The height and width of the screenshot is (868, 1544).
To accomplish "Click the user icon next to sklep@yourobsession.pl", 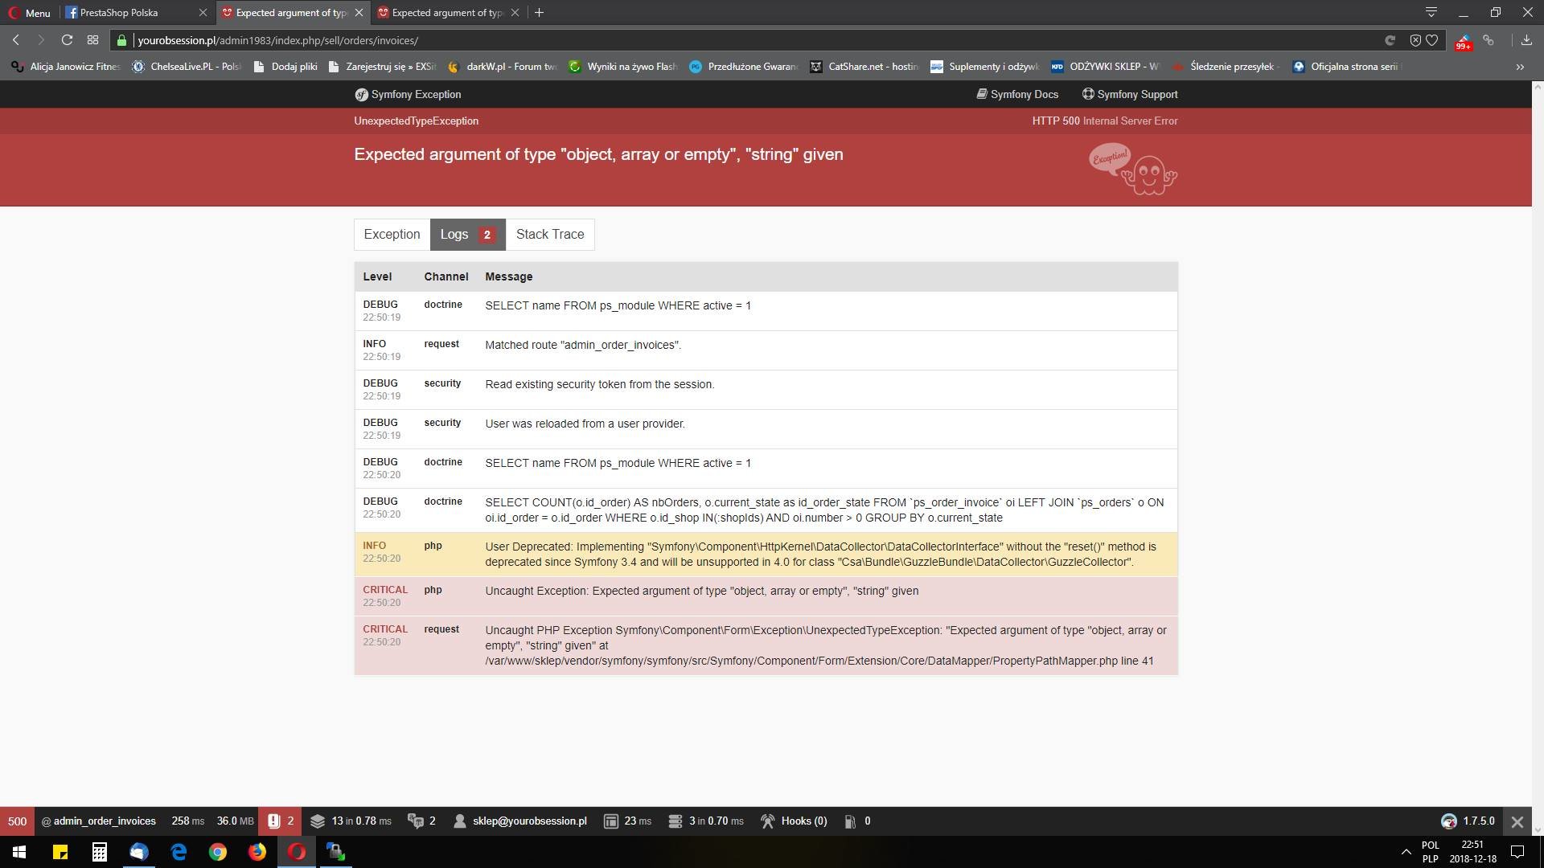I will pyautogui.click(x=459, y=821).
